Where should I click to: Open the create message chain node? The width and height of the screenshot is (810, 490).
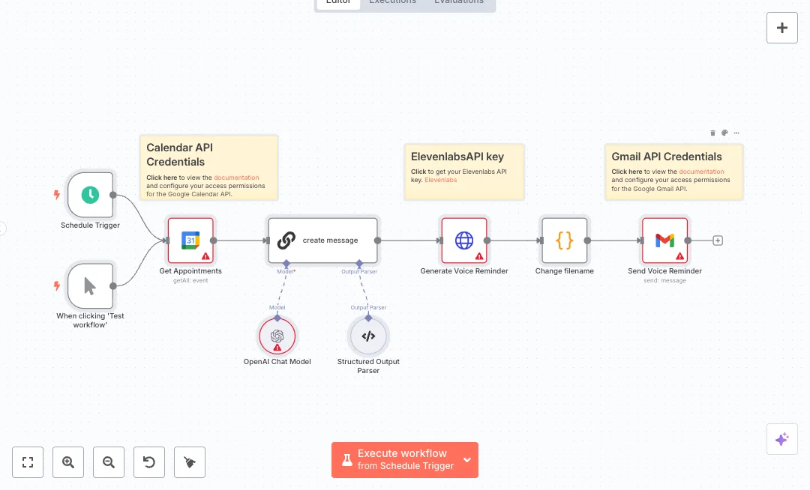[x=322, y=241]
